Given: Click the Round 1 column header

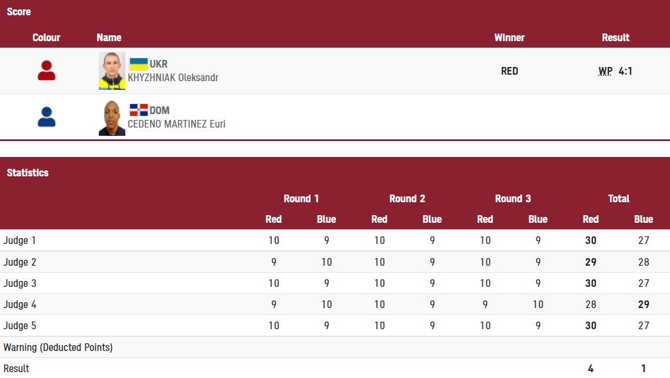Looking at the screenshot, I should point(301,199).
